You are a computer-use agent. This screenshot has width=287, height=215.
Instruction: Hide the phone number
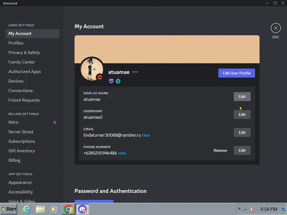pos(122,153)
